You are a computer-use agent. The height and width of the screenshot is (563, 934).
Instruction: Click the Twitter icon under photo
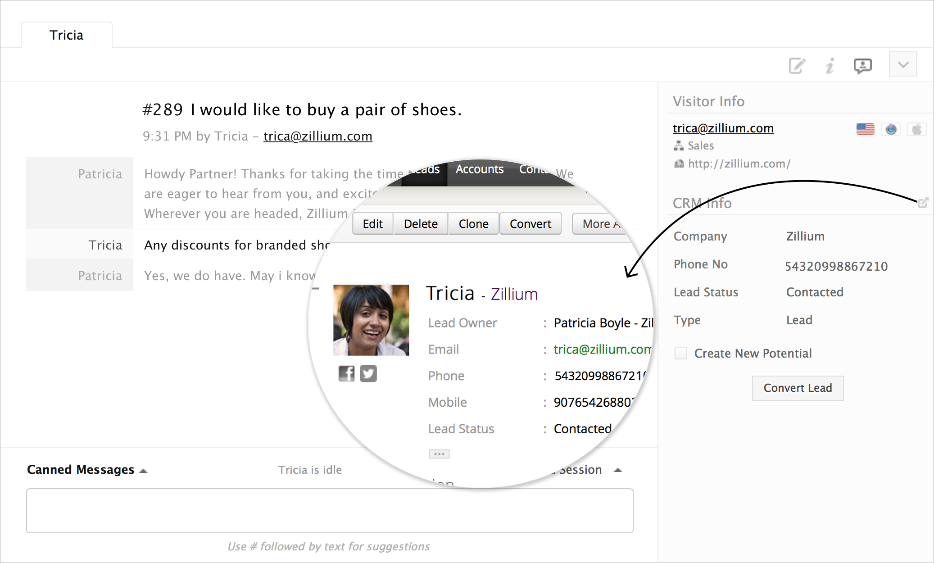(x=368, y=373)
